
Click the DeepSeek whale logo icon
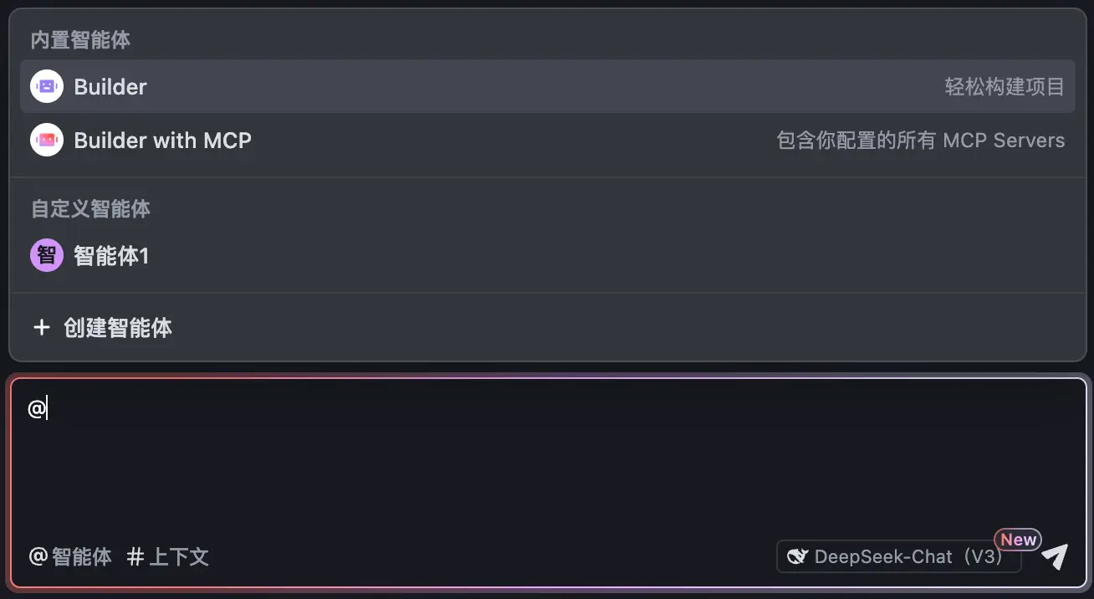coord(797,557)
